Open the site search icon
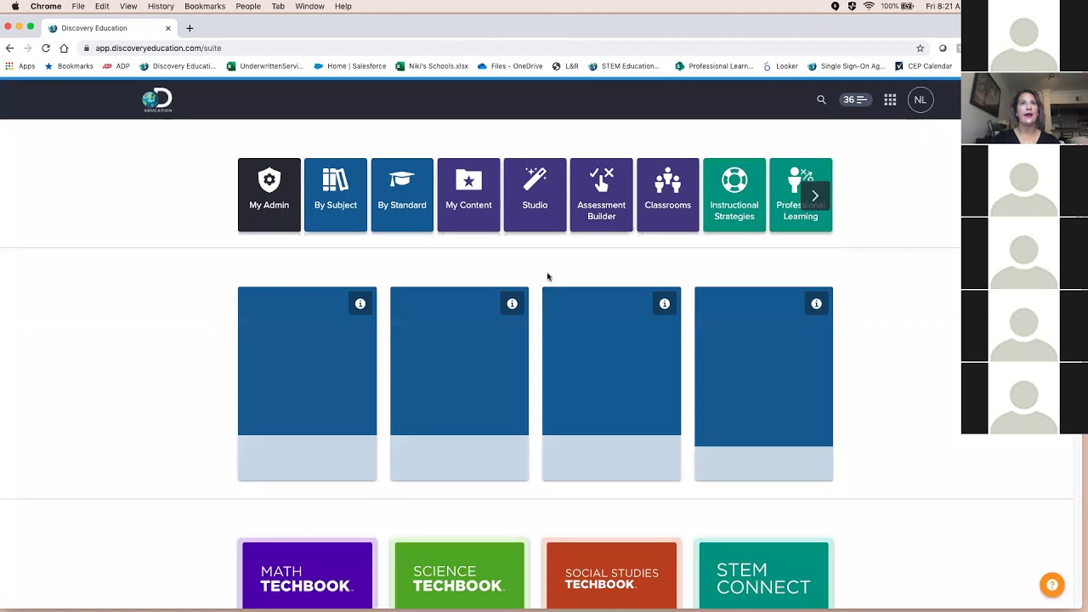 (821, 99)
